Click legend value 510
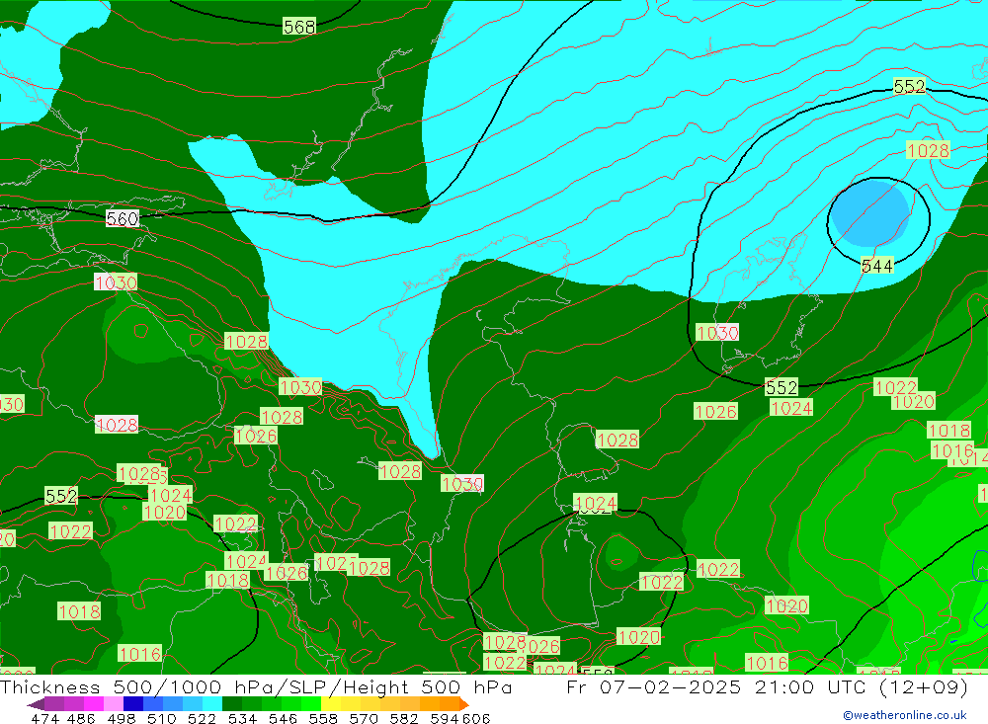This screenshot has height=724, width=988. [x=161, y=718]
